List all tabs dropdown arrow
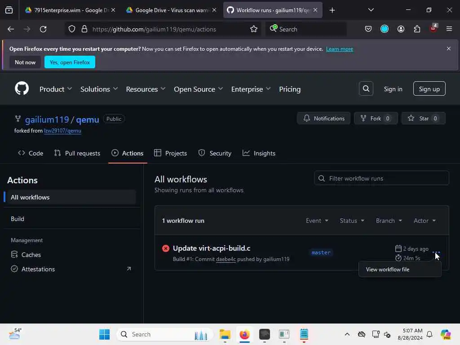 tap(371, 10)
